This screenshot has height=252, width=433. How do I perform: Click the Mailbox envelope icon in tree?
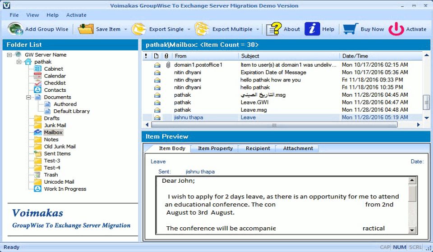(x=37, y=132)
